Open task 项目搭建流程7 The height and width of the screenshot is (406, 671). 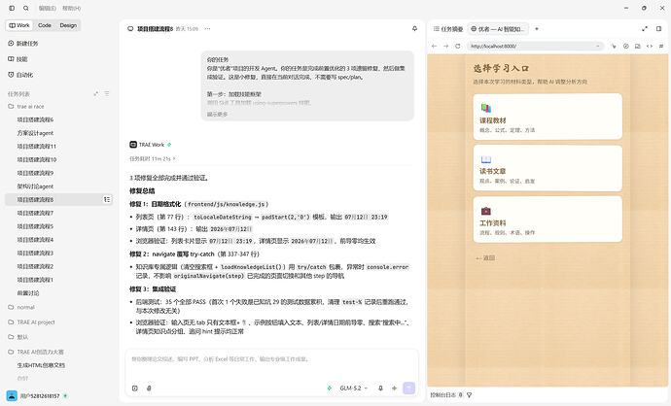coord(35,213)
